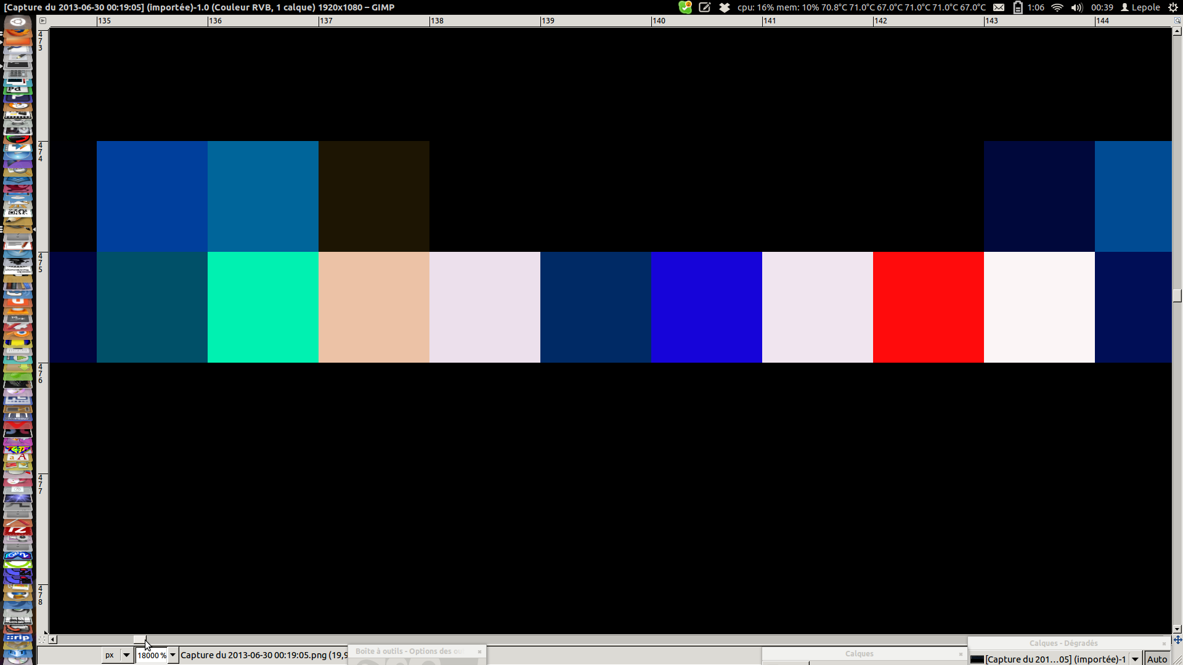Click the horizontal scrollbar left arrow
1183x665 pixels.
(x=53, y=640)
